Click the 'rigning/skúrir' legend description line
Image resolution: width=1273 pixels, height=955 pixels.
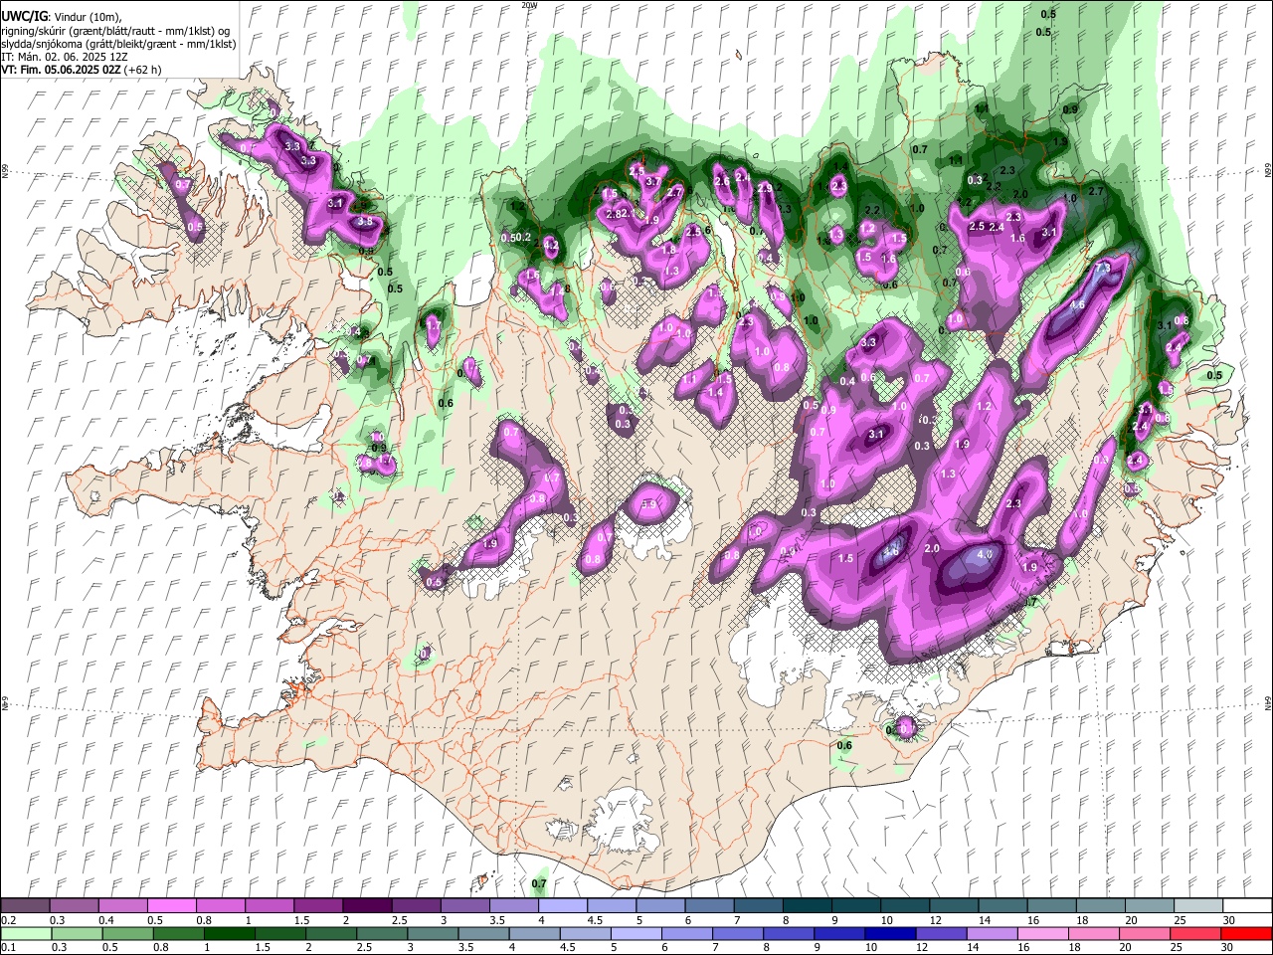tap(117, 31)
